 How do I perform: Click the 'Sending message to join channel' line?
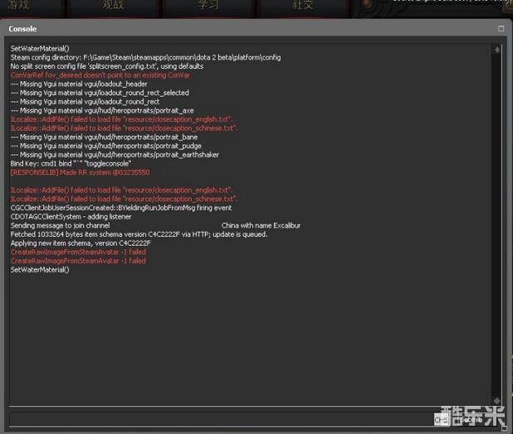click(x=60, y=225)
